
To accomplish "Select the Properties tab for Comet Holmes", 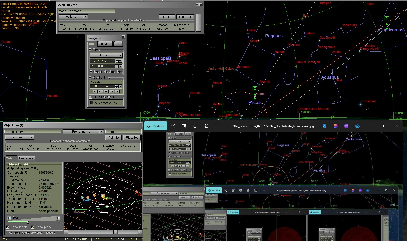I will 26,158.
